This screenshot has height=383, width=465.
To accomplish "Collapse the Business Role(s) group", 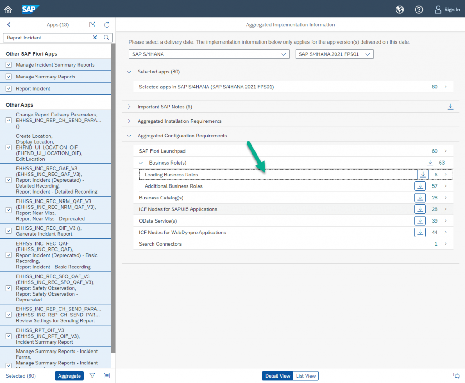I will pyautogui.click(x=141, y=163).
